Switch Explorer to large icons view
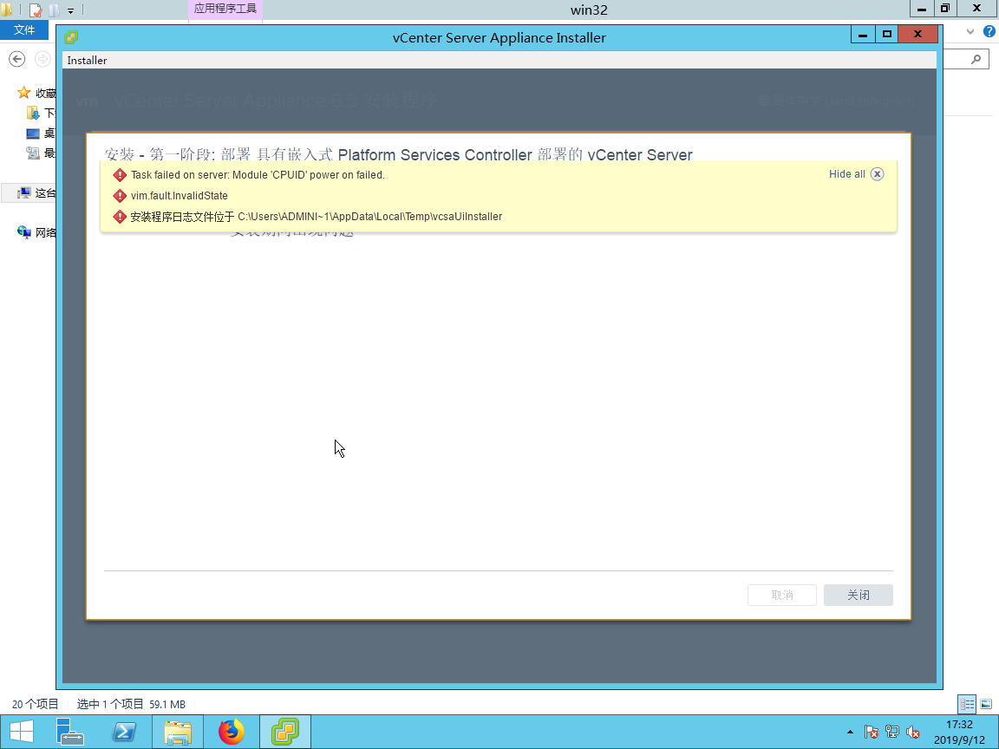Image resolution: width=999 pixels, height=749 pixels. [x=986, y=704]
